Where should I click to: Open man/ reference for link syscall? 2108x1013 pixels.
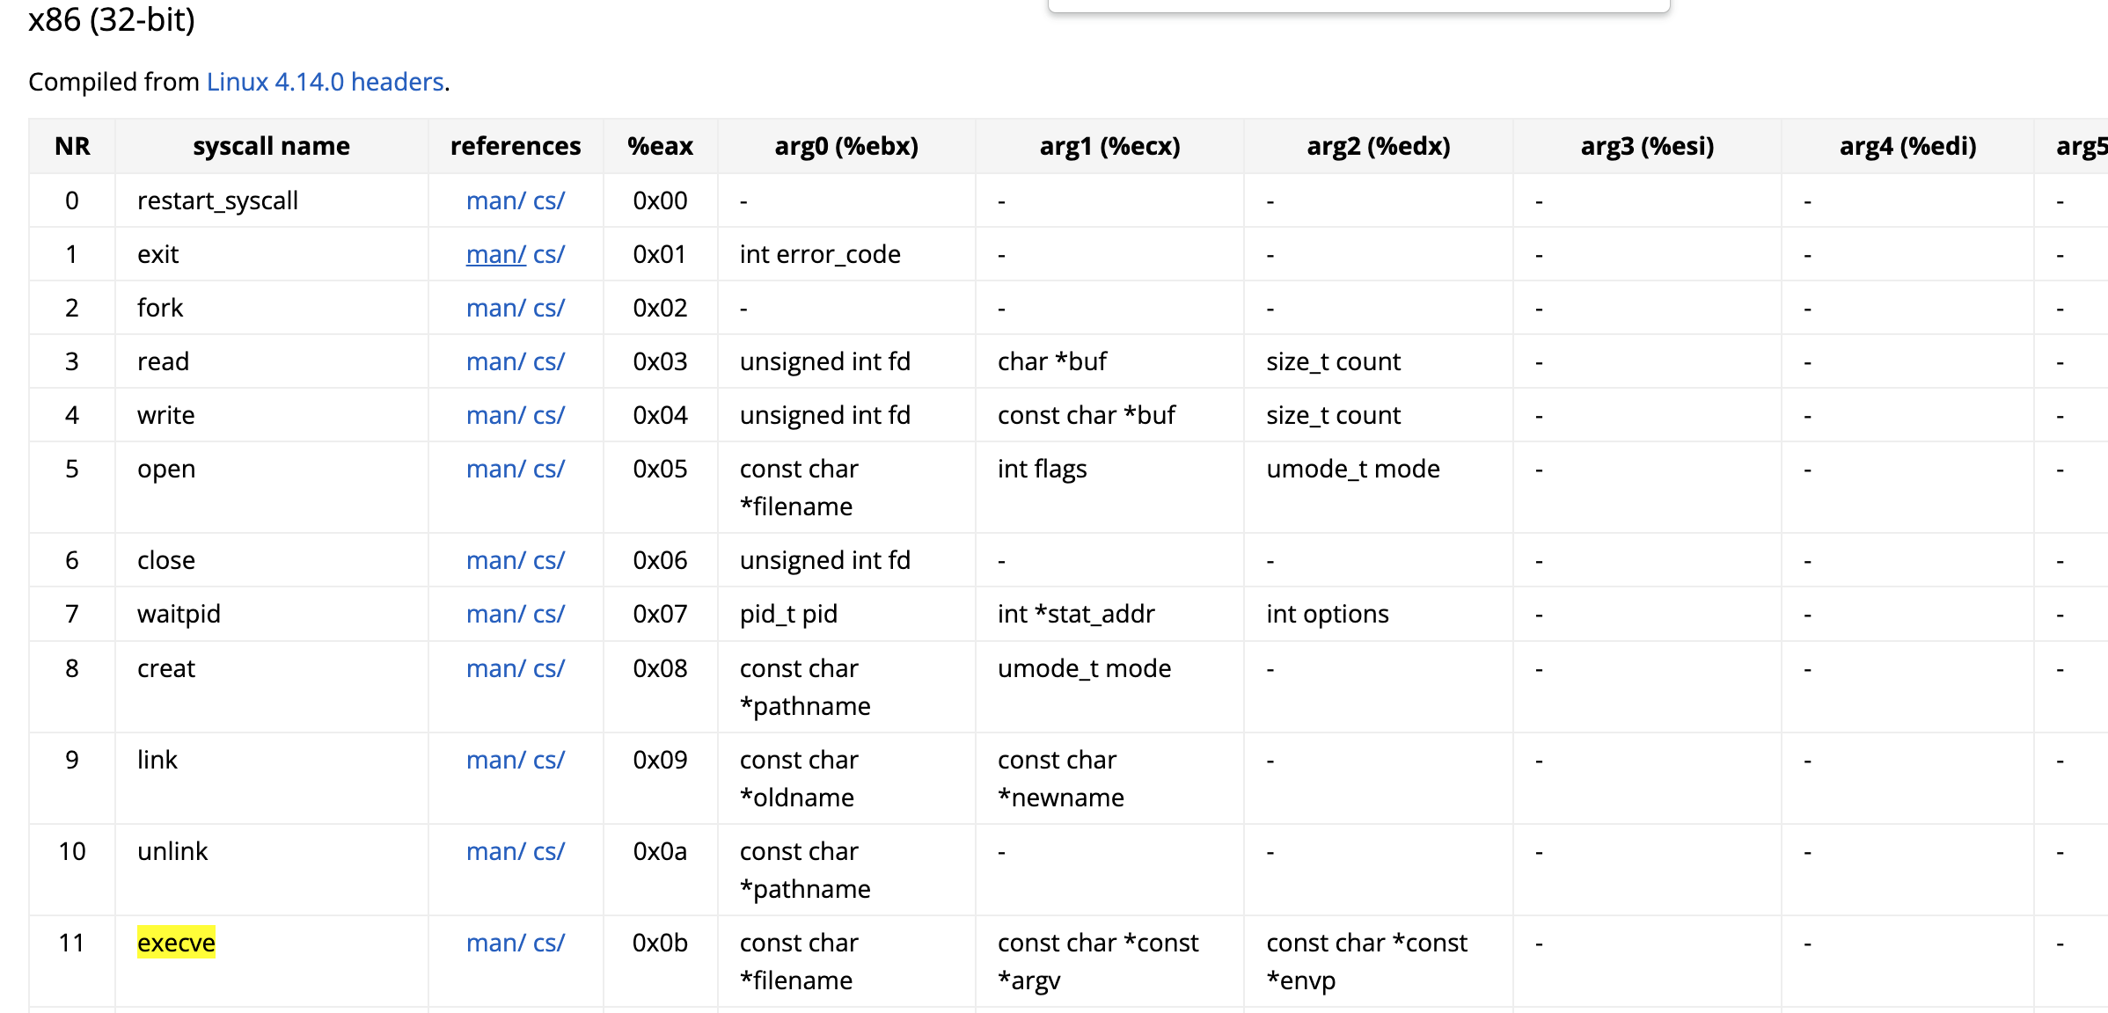495,760
